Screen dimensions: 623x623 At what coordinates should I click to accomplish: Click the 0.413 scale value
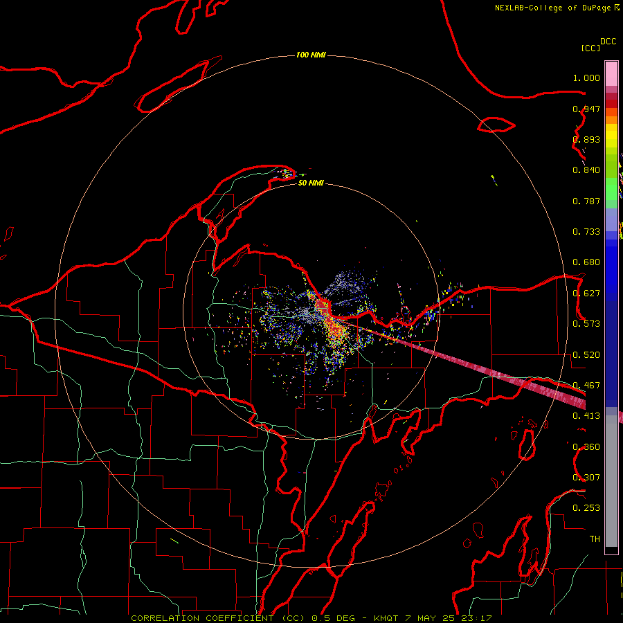point(586,416)
